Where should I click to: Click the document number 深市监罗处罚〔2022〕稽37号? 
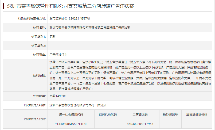coord(70,18)
